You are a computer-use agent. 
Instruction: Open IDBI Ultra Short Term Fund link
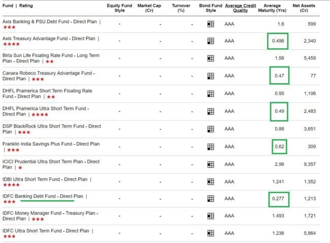(x=45, y=179)
